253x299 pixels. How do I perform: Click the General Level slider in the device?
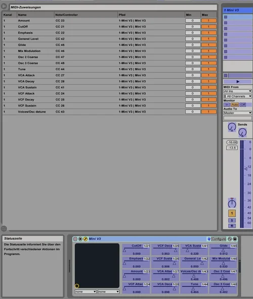click(194, 262)
